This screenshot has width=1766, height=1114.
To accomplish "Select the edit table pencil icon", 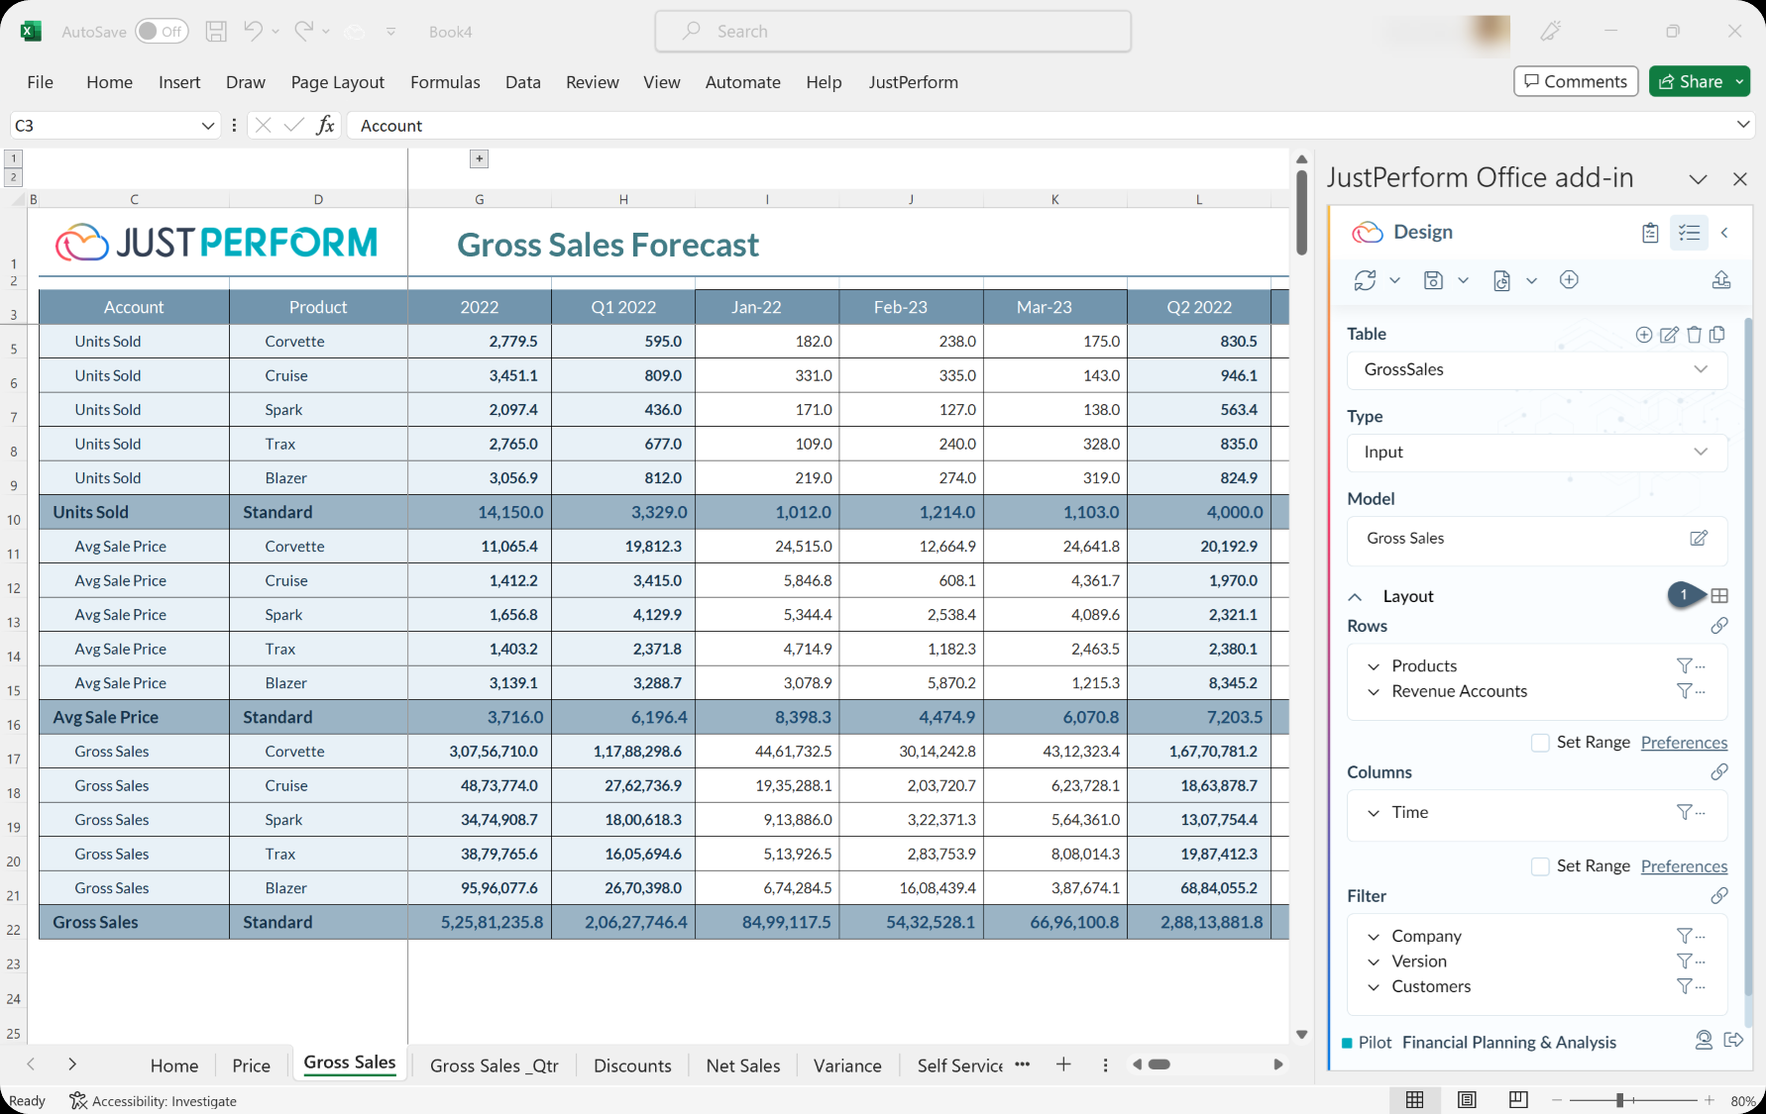I will (1669, 335).
